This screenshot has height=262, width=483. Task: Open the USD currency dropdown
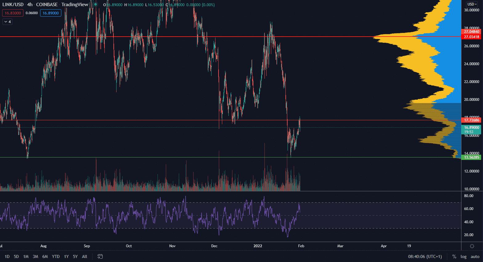tap(472, 4)
